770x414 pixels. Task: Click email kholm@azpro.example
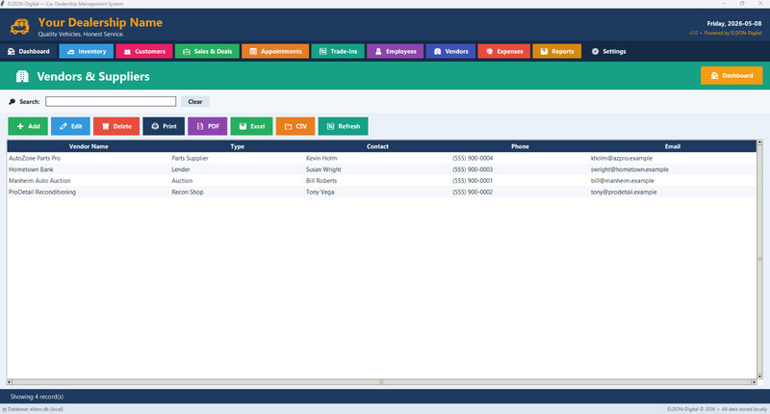click(x=622, y=158)
